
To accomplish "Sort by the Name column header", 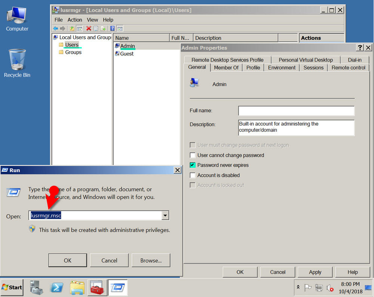I will click(141, 38).
